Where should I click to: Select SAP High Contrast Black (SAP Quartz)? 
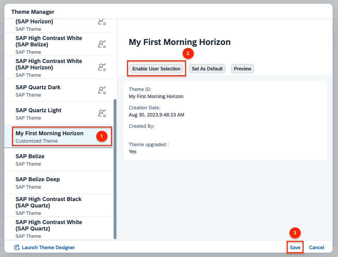pyautogui.click(x=59, y=205)
